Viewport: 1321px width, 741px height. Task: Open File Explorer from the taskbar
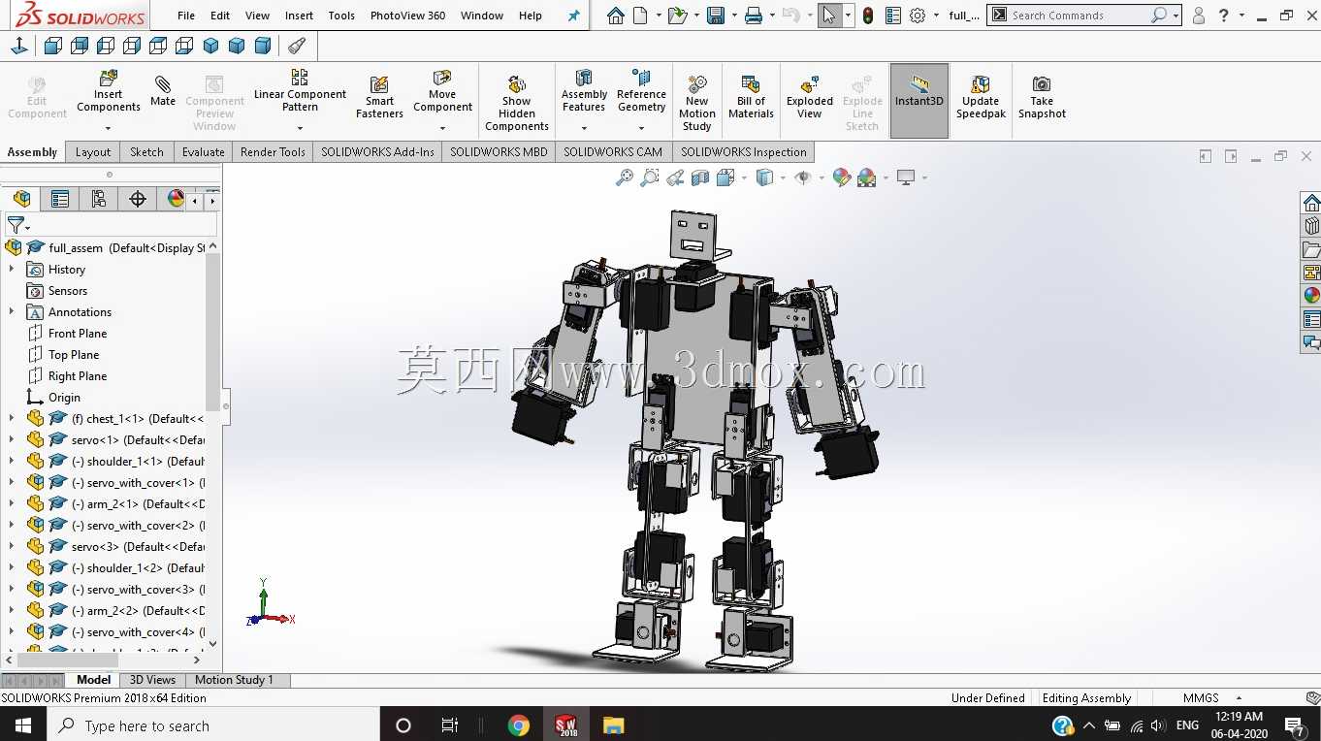(x=613, y=725)
